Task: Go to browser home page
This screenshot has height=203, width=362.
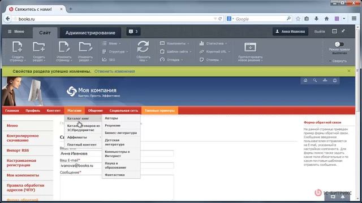Action: pos(326,19)
